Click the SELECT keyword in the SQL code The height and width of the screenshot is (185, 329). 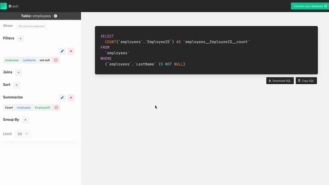107,36
